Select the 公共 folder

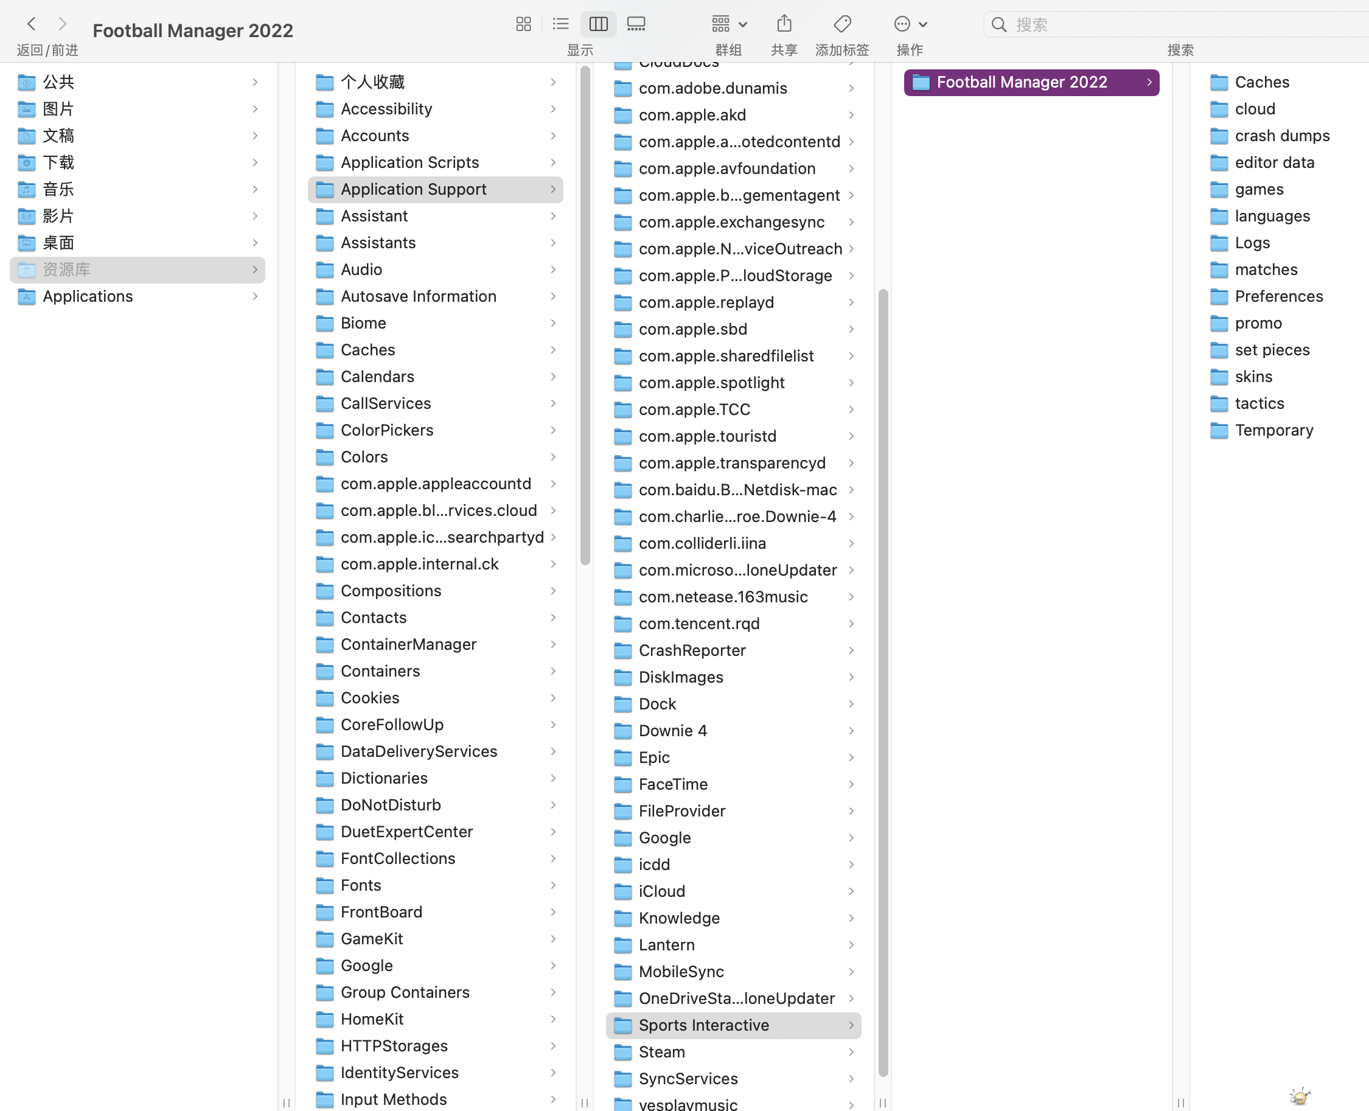coord(138,82)
